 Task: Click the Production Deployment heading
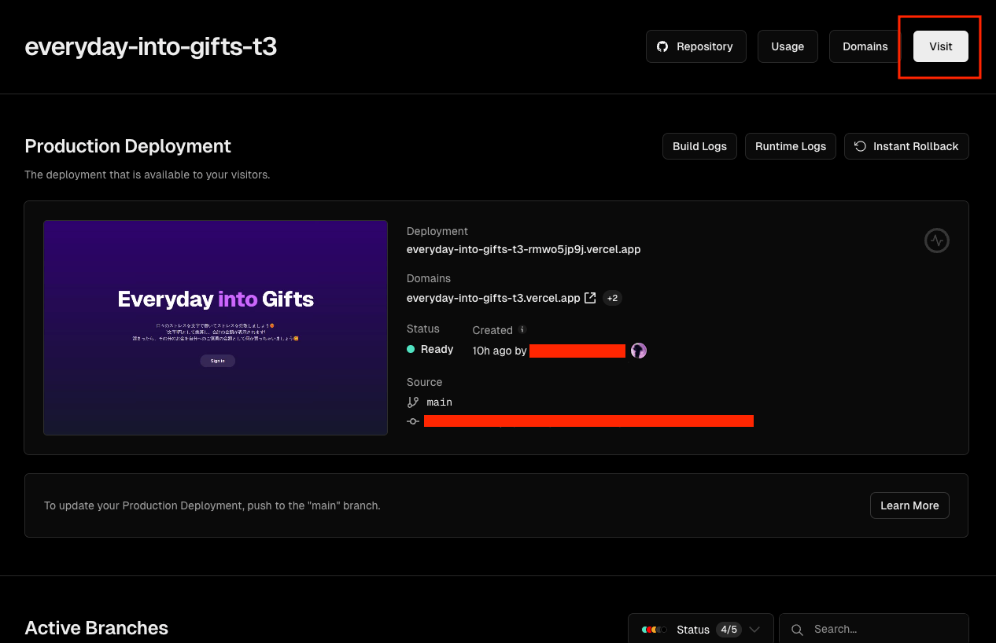point(128,146)
